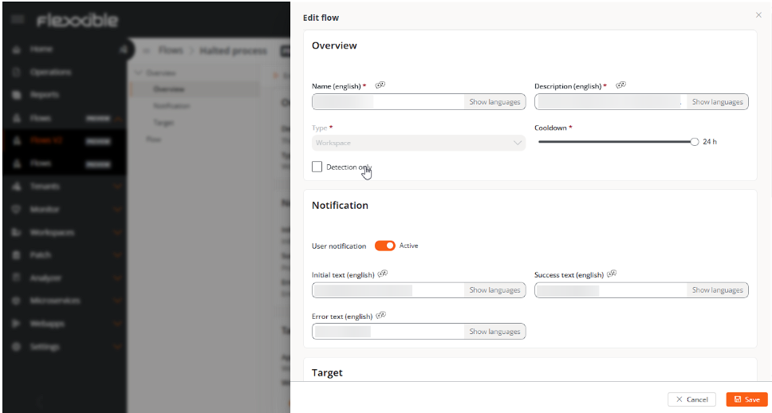Image resolution: width=772 pixels, height=413 pixels.
Task: Click the Save button
Action: coord(746,399)
